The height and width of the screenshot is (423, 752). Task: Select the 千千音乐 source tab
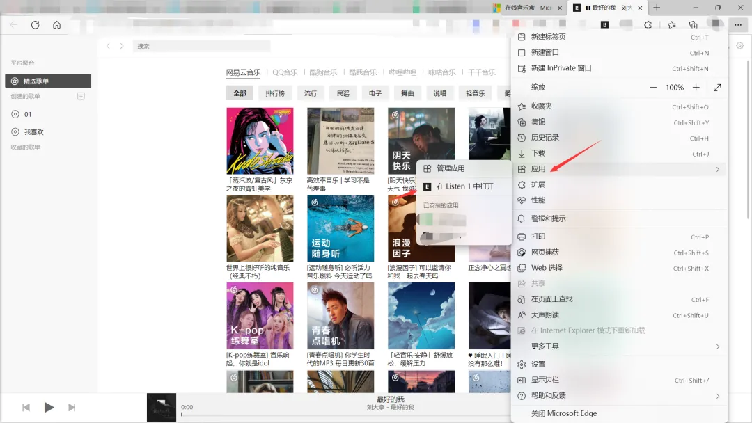482,72
